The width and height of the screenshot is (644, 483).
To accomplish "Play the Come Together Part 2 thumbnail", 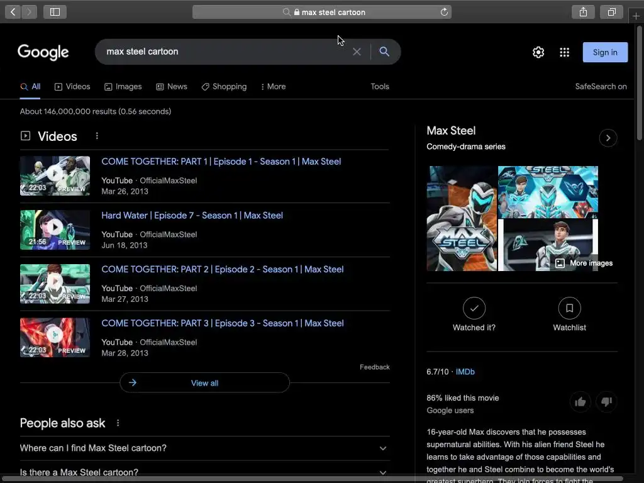I will [55, 284].
